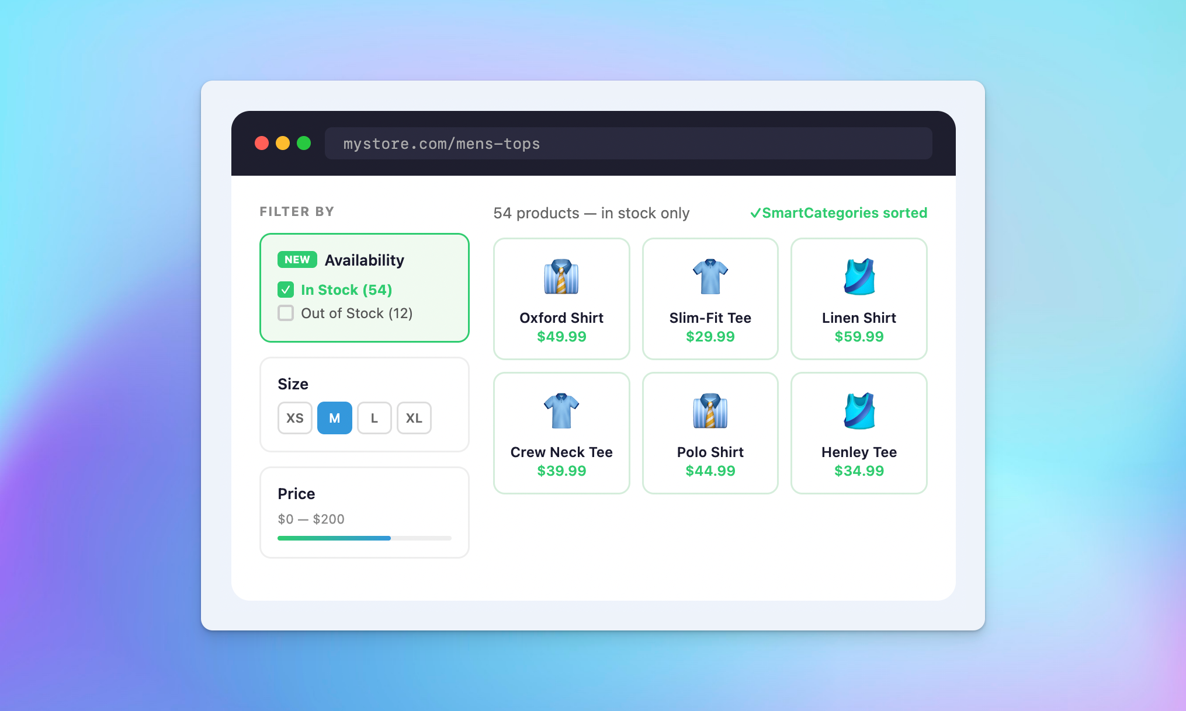Image resolution: width=1186 pixels, height=711 pixels.
Task: Select size XS
Action: (294, 418)
